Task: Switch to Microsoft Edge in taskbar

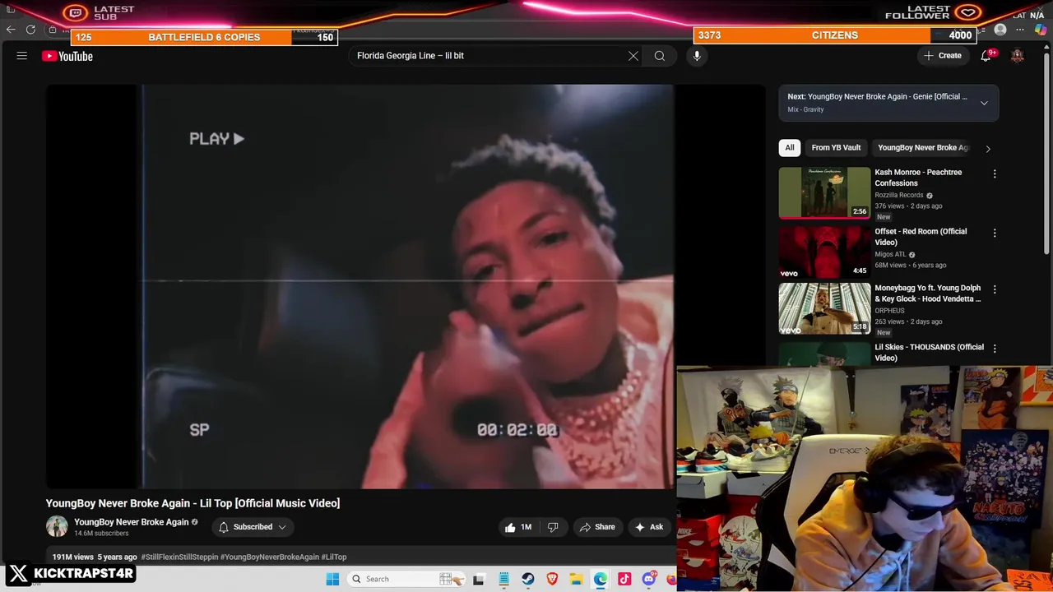Action: 601,579
